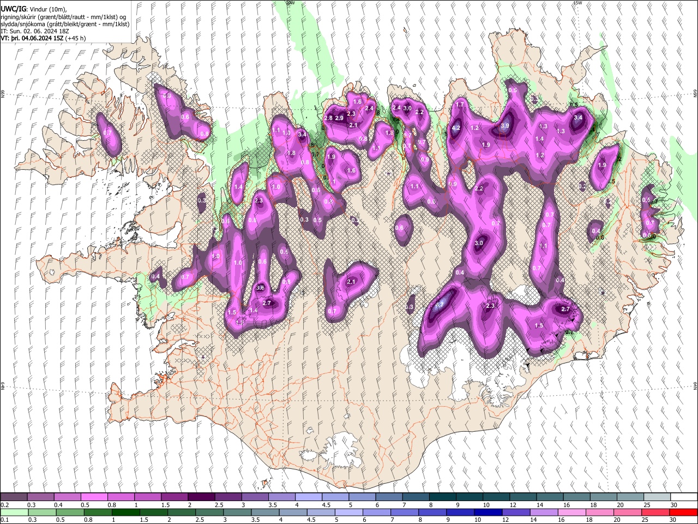Select the darkest green swatch at 1 in bottom legend row
698x524 pixels.
tap(125, 512)
